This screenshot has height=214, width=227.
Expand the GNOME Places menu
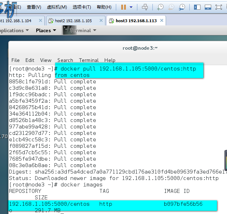(46, 30)
